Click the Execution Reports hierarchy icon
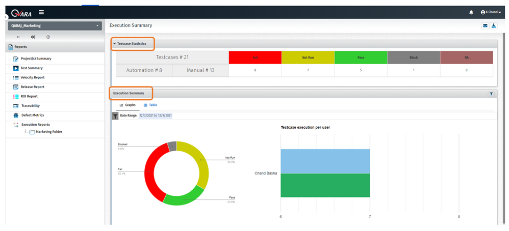This screenshot has height=231, width=509. coord(16,125)
